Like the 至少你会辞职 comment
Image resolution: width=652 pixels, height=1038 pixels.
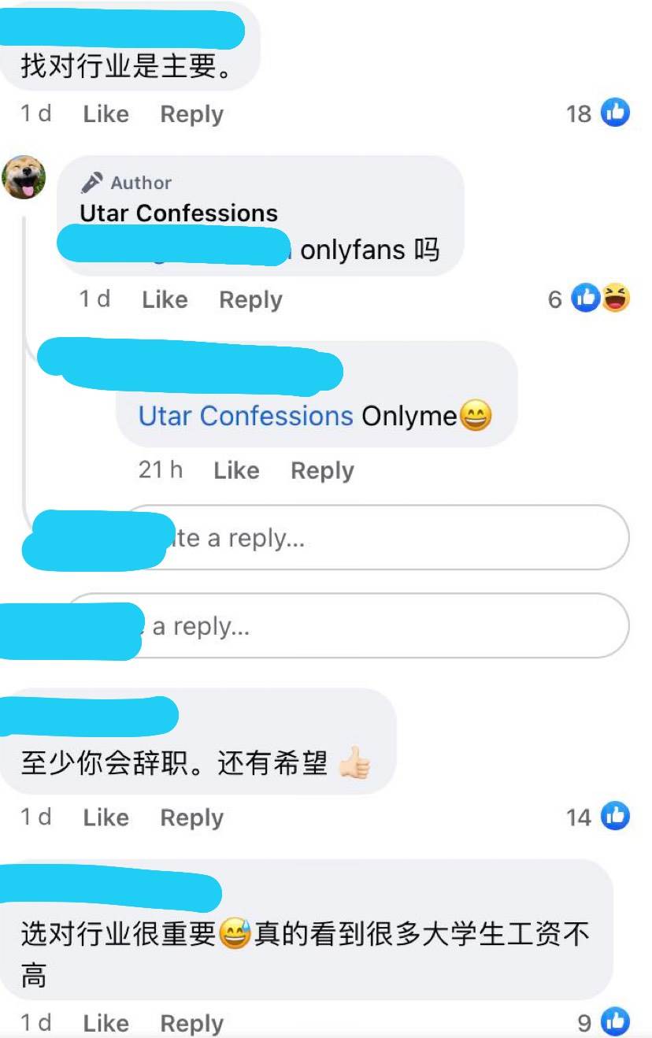pyautogui.click(x=106, y=817)
